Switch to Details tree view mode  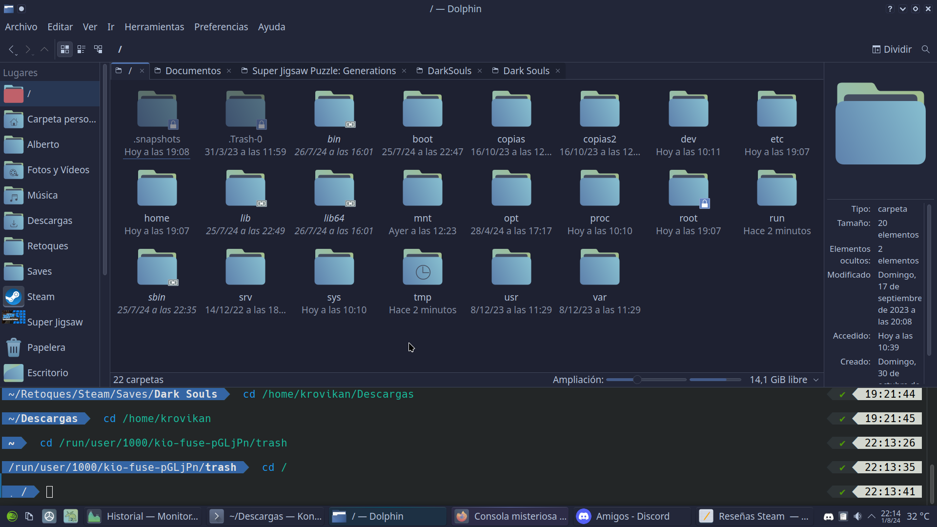98,49
